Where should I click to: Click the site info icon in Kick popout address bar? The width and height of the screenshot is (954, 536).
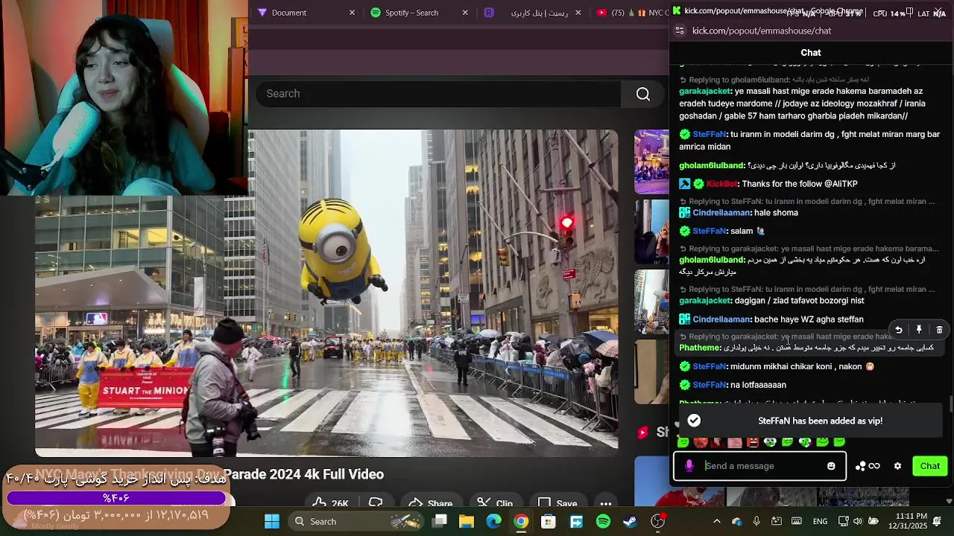[679, 31]
